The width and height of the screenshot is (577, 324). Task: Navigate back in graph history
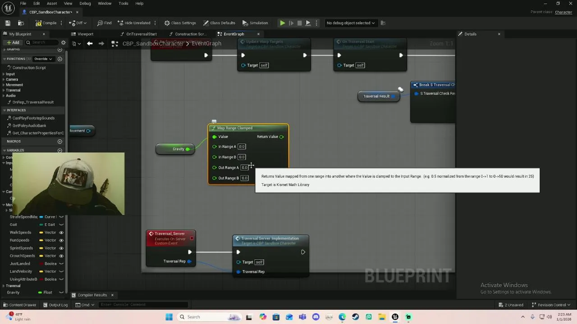[90, 44]
